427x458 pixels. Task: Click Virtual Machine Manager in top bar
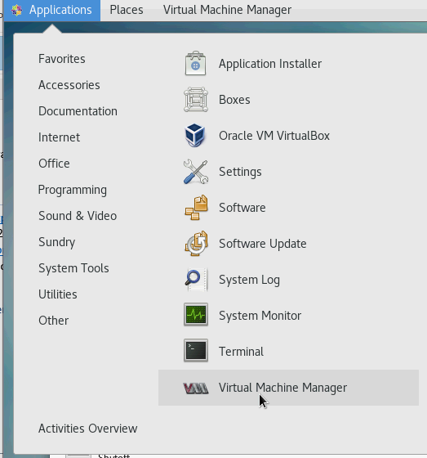[x=227, y=10]
